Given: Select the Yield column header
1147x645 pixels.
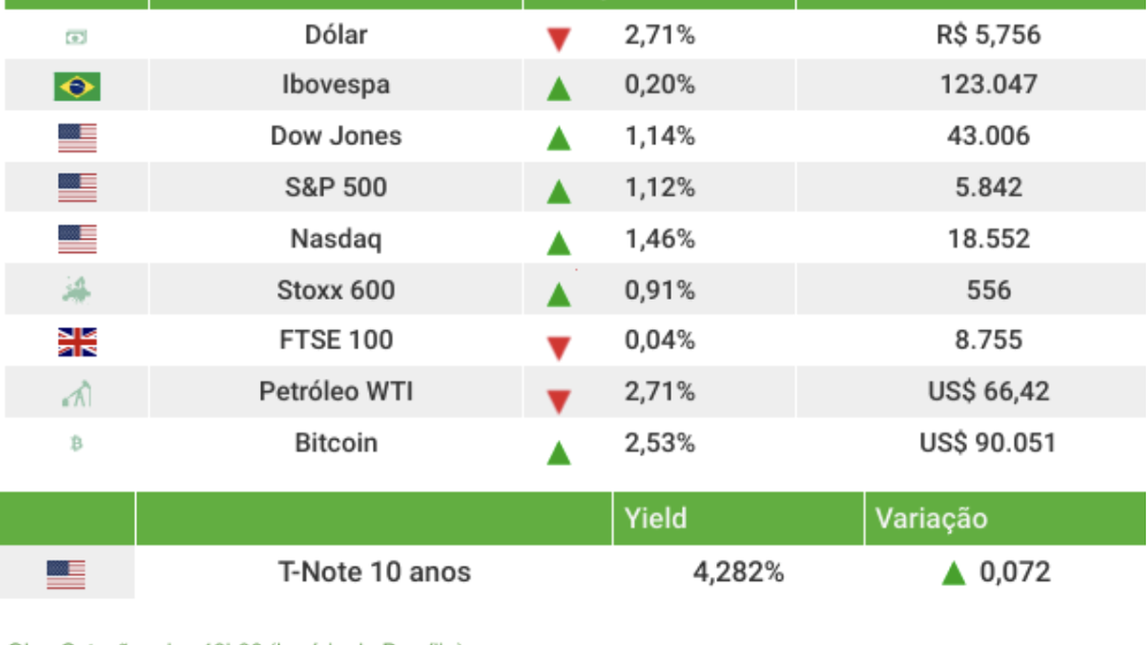Looking at the screenshot, I should (x=656, y=518).
